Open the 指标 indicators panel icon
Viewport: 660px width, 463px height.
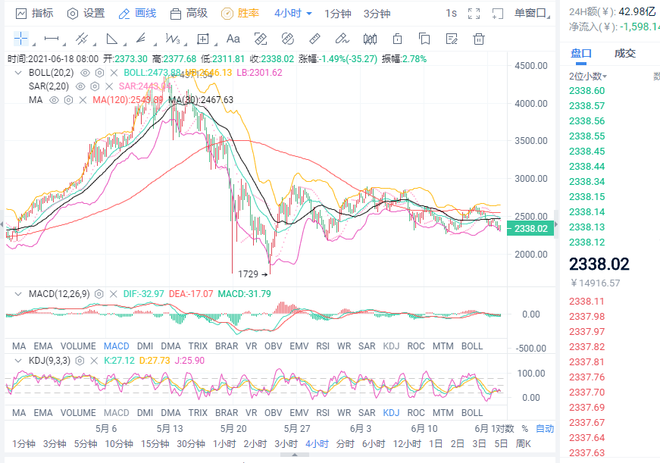(19, 12)
